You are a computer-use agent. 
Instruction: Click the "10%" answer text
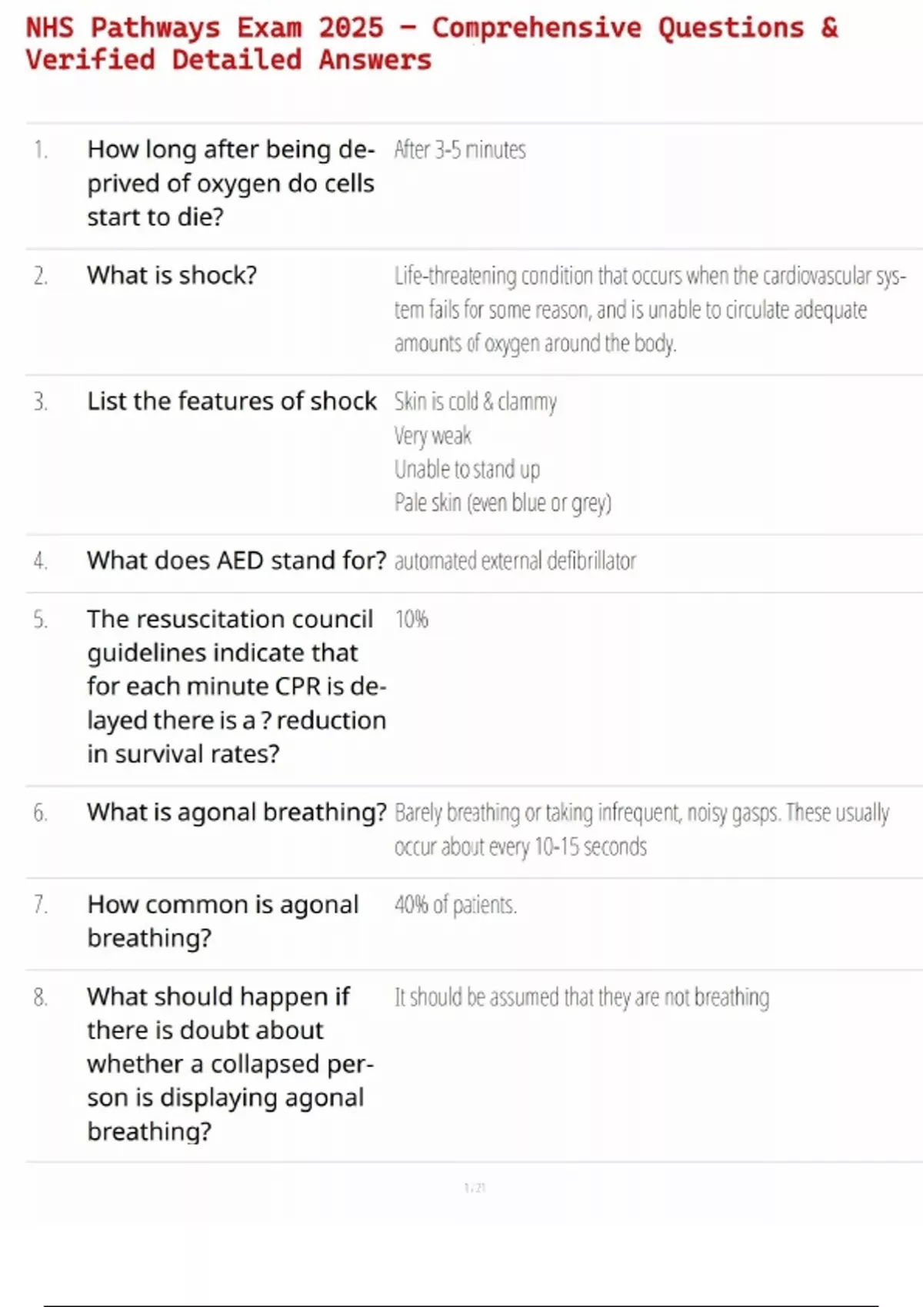(412, 619)
